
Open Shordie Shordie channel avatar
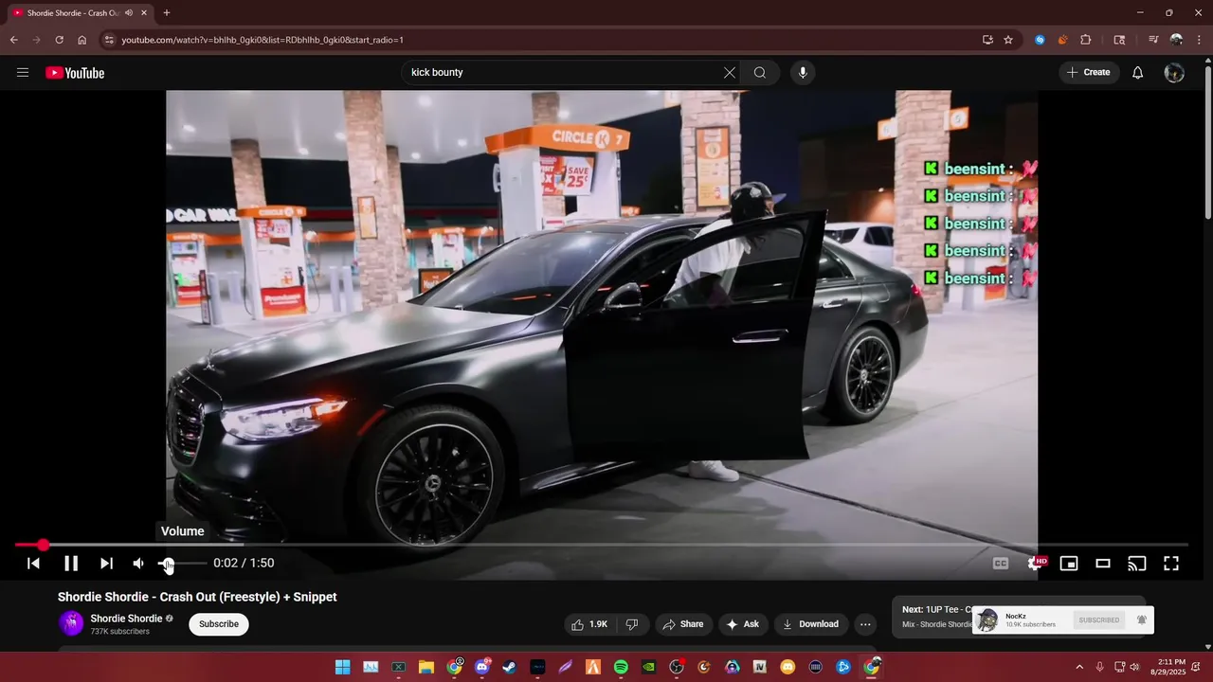coord(71,623)
